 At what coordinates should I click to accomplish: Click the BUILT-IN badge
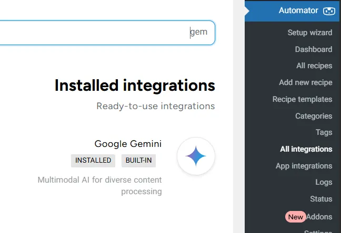click(138, 161)
